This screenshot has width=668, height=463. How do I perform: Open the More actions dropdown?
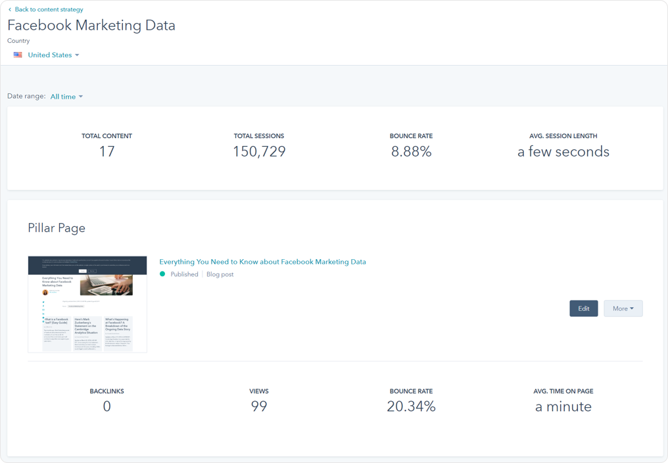[622, 308]
